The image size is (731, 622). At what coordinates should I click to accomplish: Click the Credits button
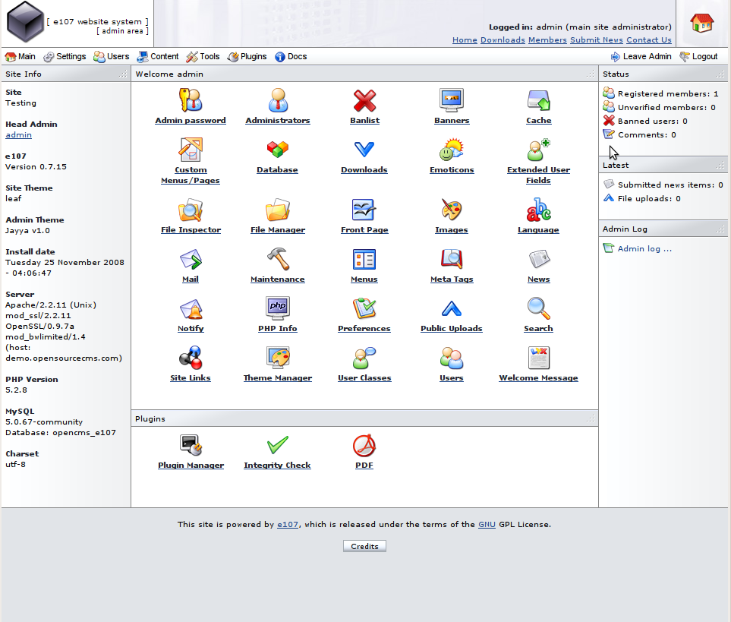click(x=364, y=546)
